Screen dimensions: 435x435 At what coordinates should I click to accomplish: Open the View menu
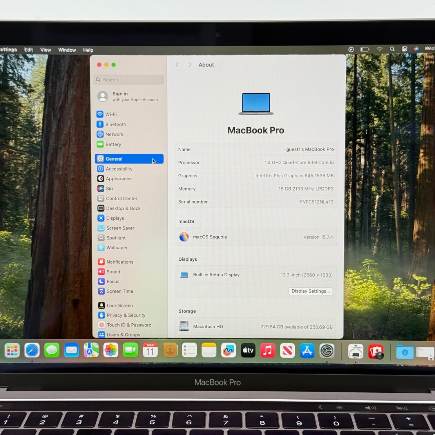tap(46, 50)
